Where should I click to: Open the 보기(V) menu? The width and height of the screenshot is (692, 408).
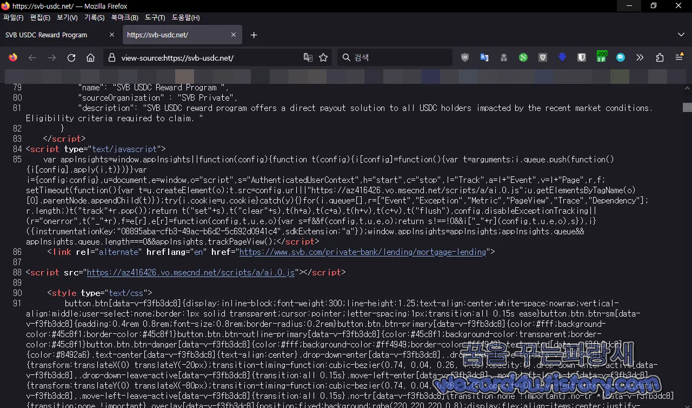pyautogui.click(x=67, y=17)
